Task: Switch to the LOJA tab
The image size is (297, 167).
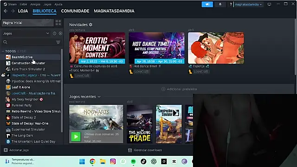Action: pos(23,11)
